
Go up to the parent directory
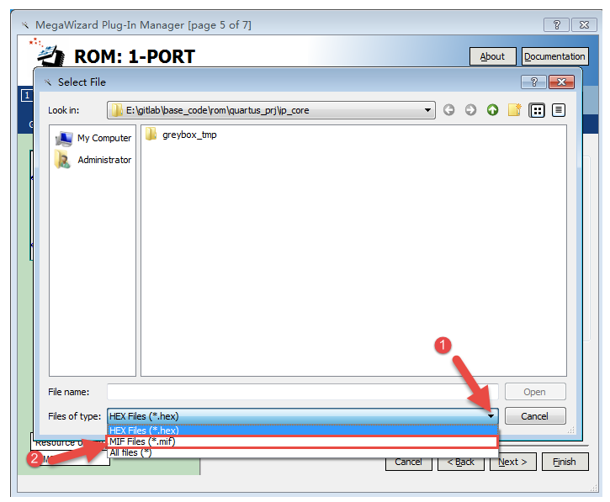(x=492, y=110)
